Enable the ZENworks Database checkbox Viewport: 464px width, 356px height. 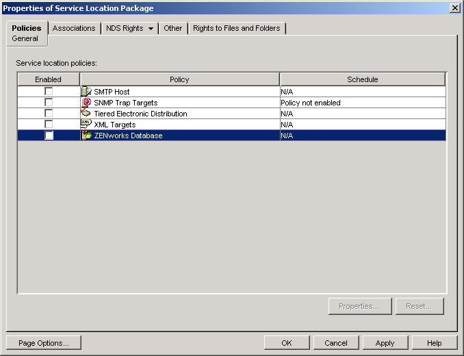49,136
